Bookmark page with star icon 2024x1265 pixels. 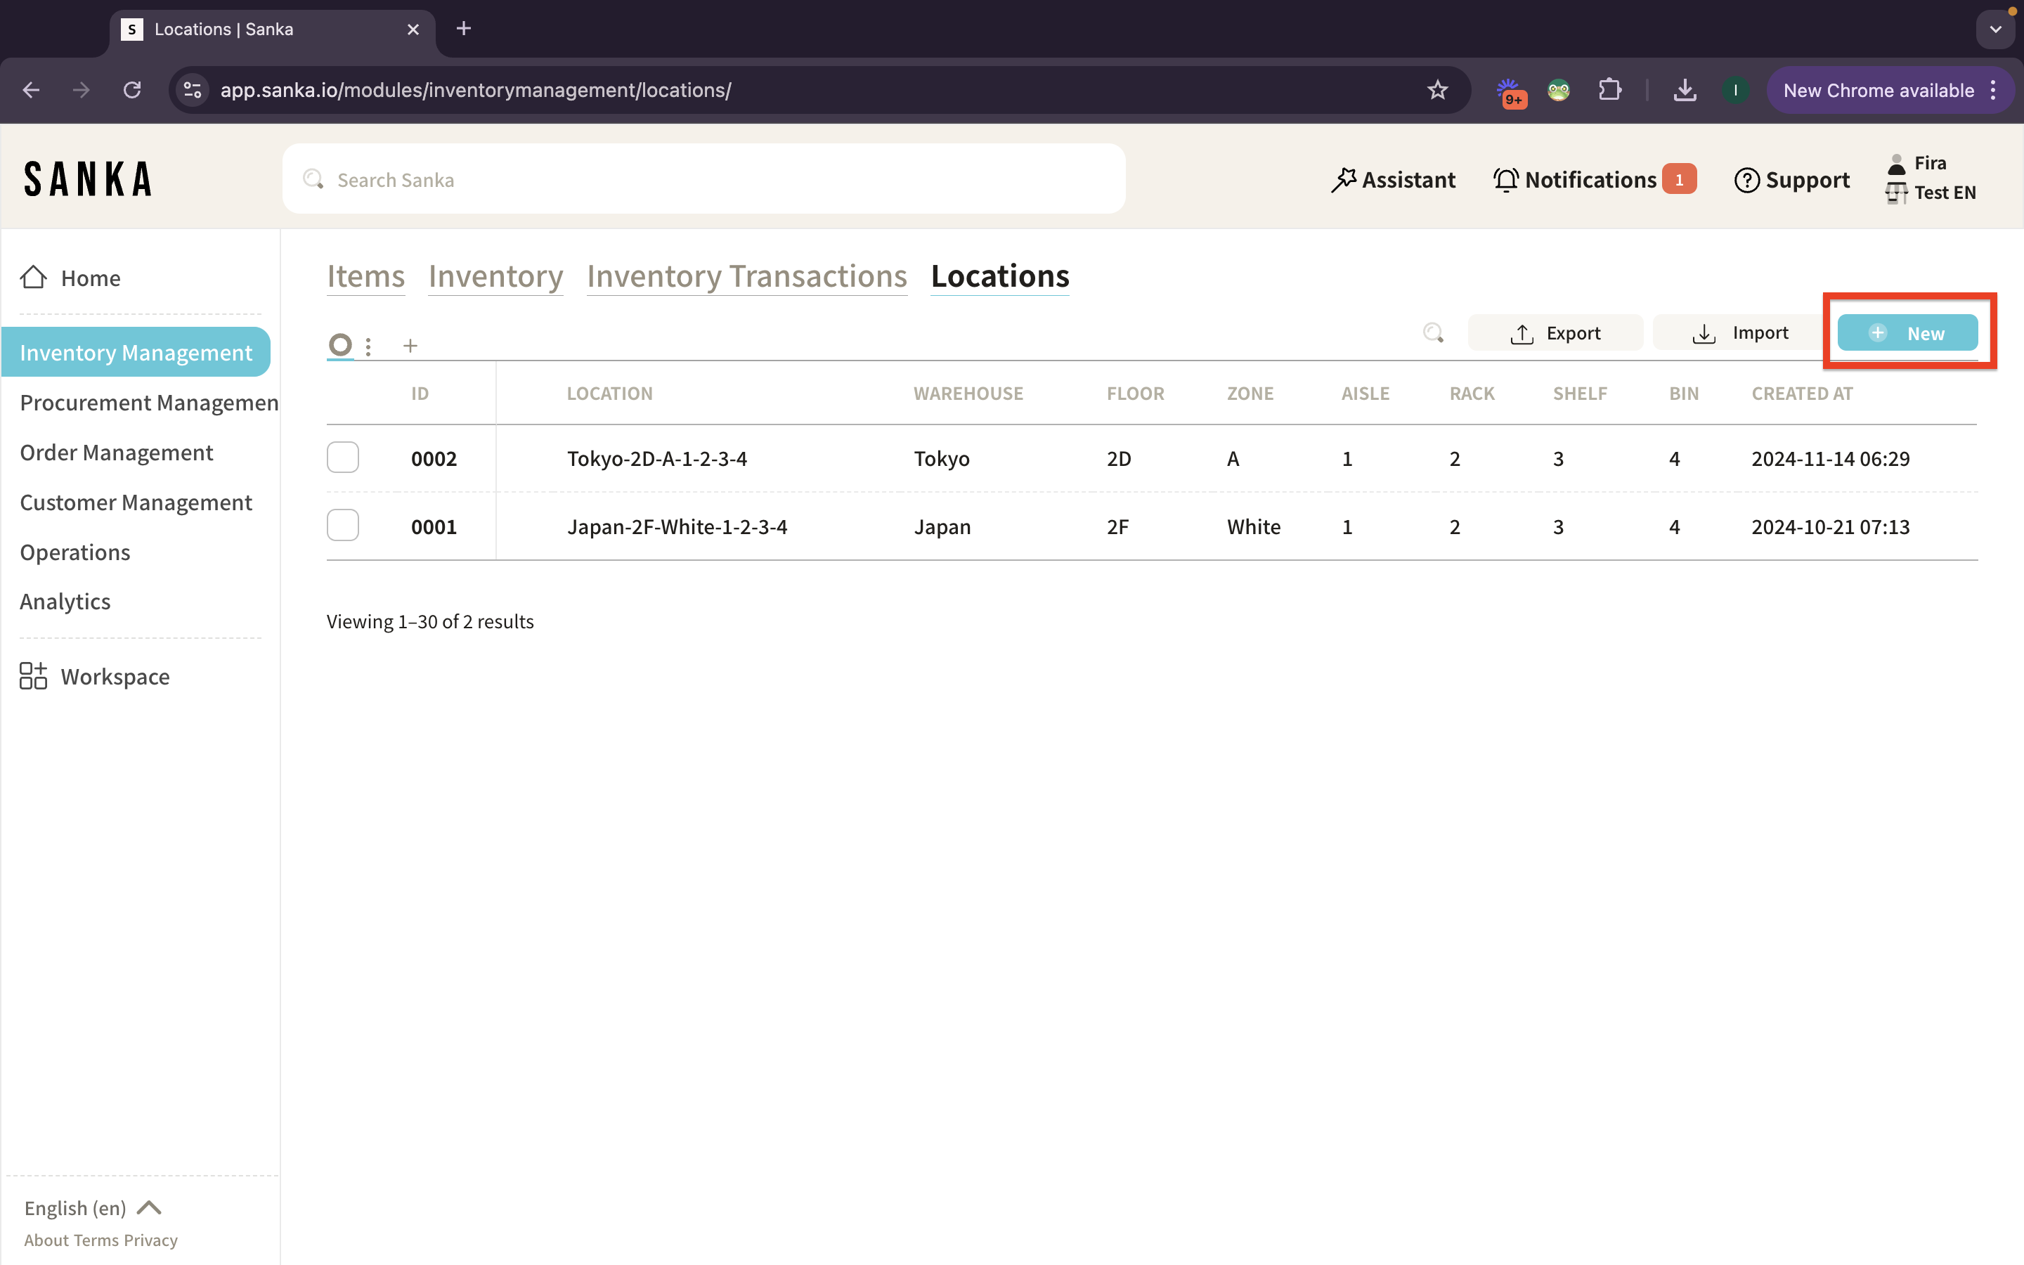1437,91
